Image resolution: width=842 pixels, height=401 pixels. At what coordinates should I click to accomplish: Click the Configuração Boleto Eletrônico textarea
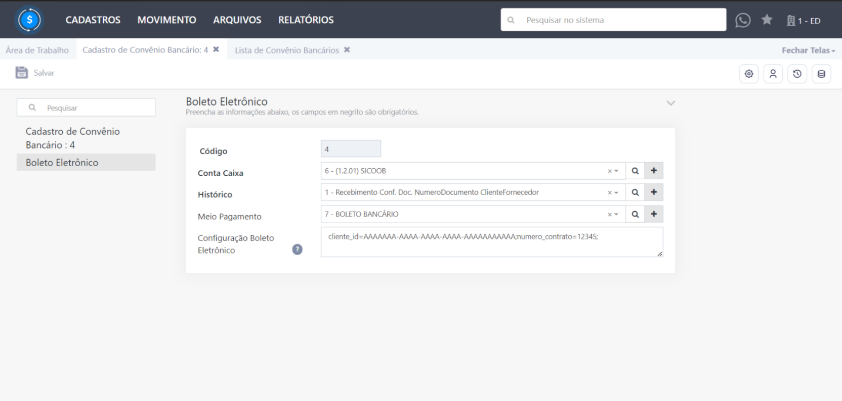point(492,242)
